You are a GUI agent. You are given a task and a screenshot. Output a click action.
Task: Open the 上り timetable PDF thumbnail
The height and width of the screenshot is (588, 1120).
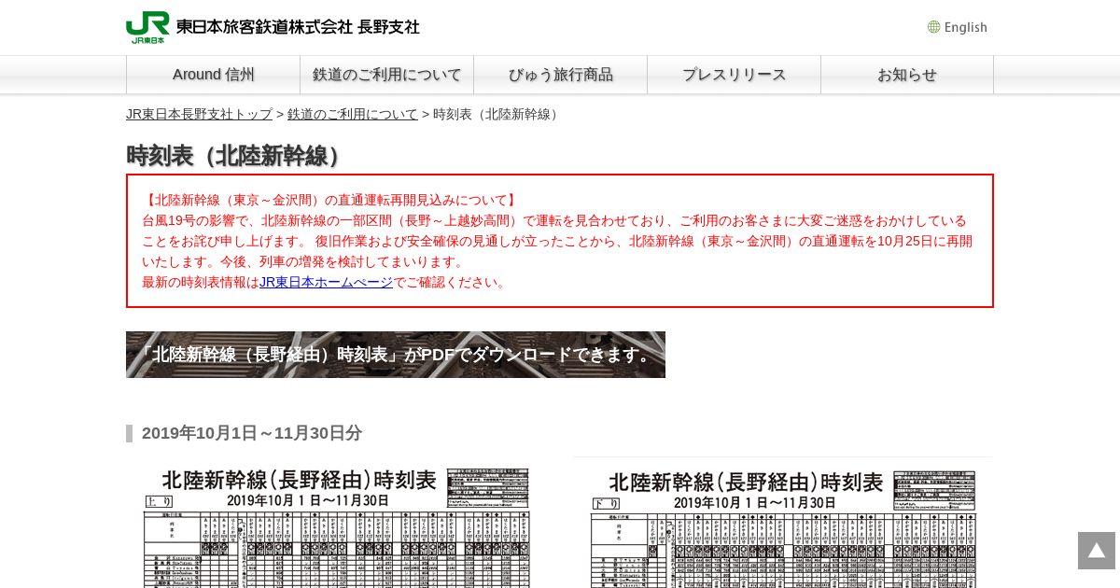coord(336,523)
